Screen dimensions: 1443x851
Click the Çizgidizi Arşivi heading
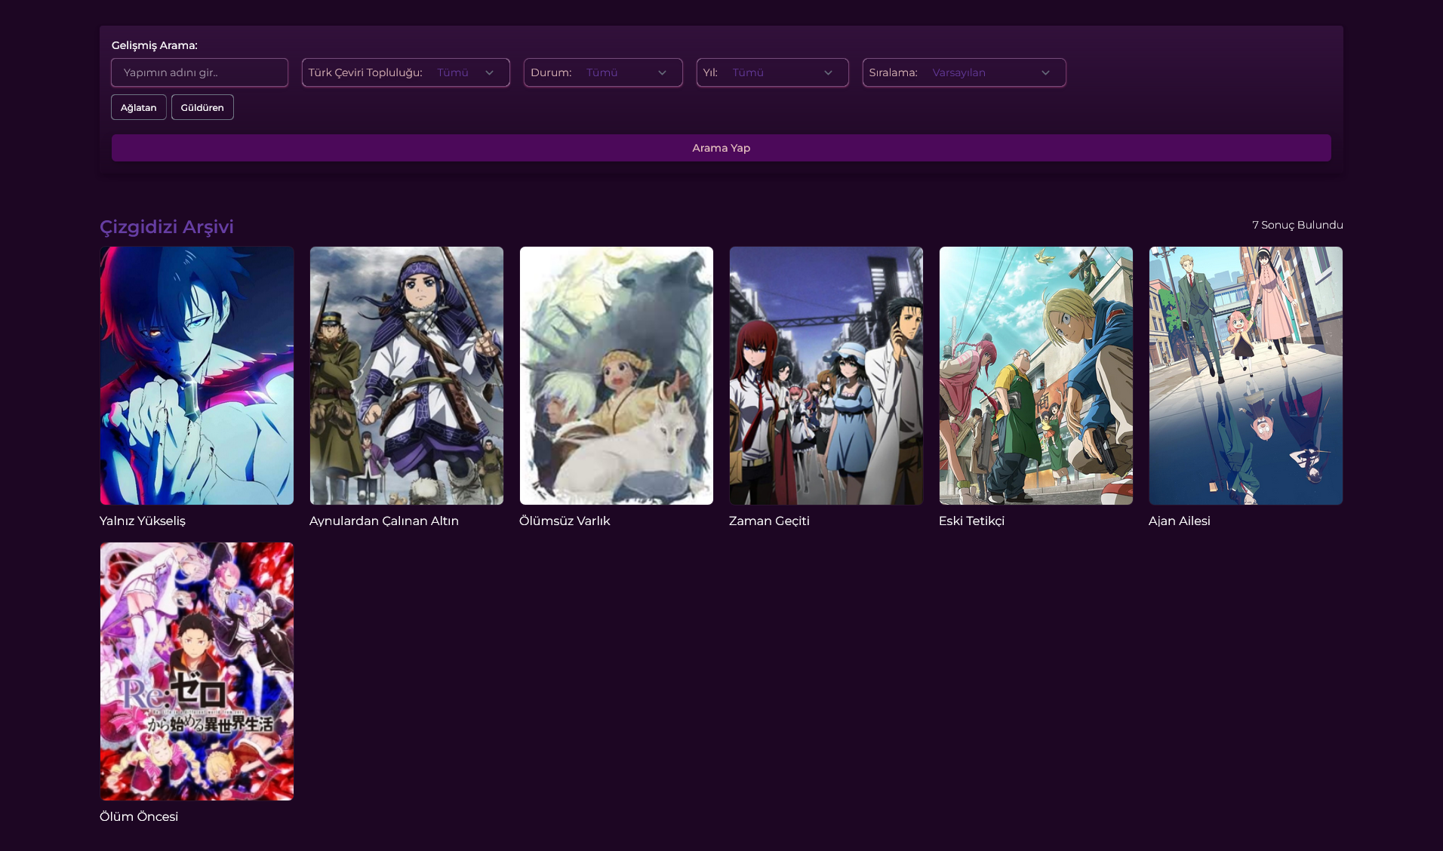tap(167, 226)
